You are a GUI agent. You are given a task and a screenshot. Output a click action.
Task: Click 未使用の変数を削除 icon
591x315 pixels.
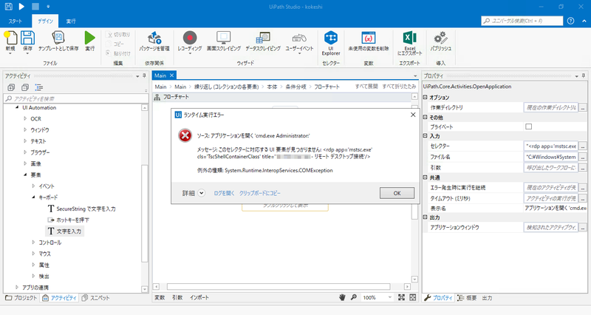tap(368, 38)
